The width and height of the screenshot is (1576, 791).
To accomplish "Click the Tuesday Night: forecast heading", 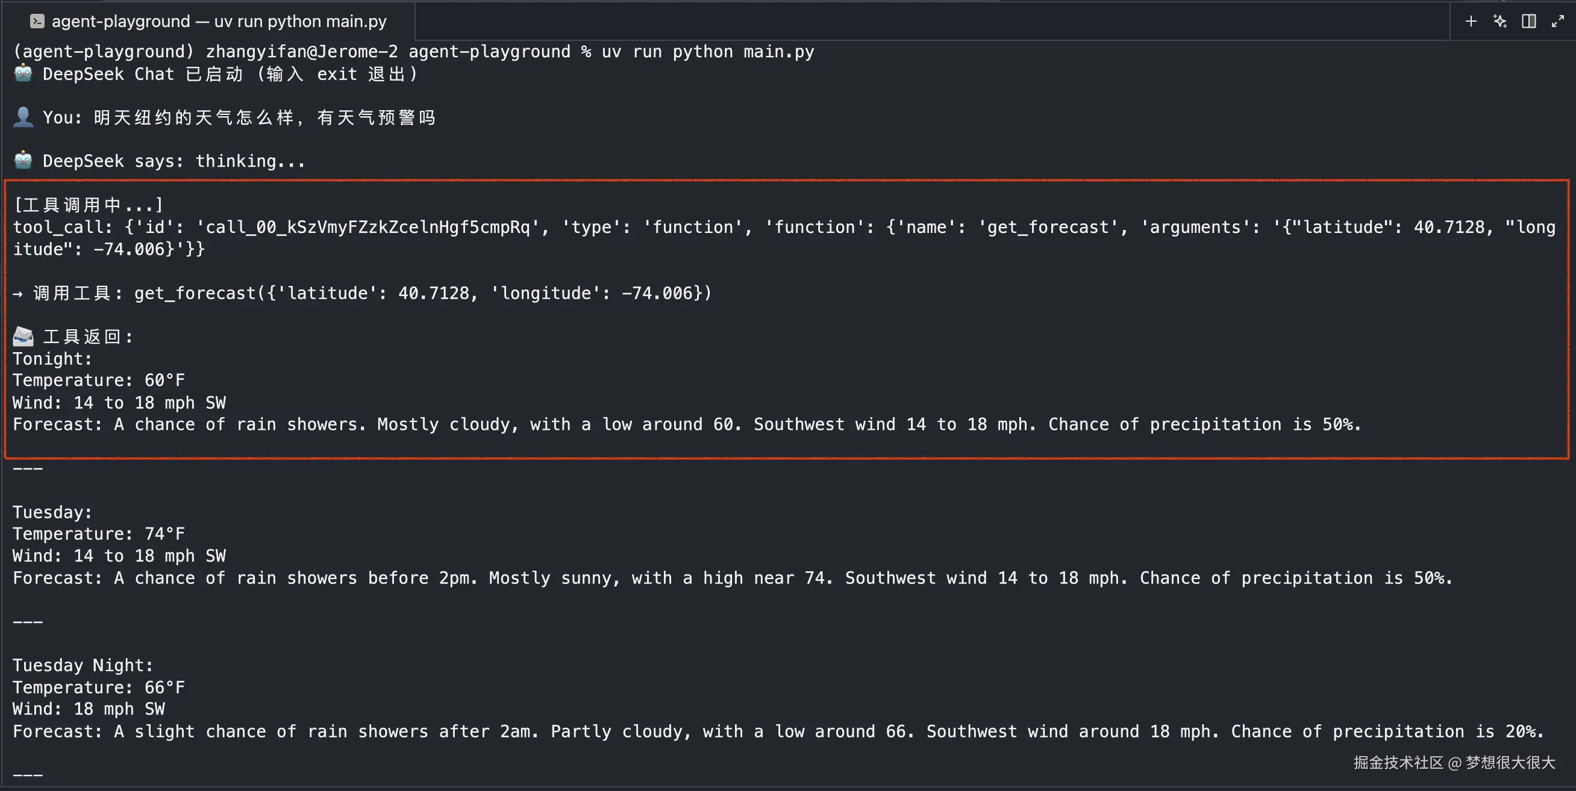I will (x=83, y=665).
